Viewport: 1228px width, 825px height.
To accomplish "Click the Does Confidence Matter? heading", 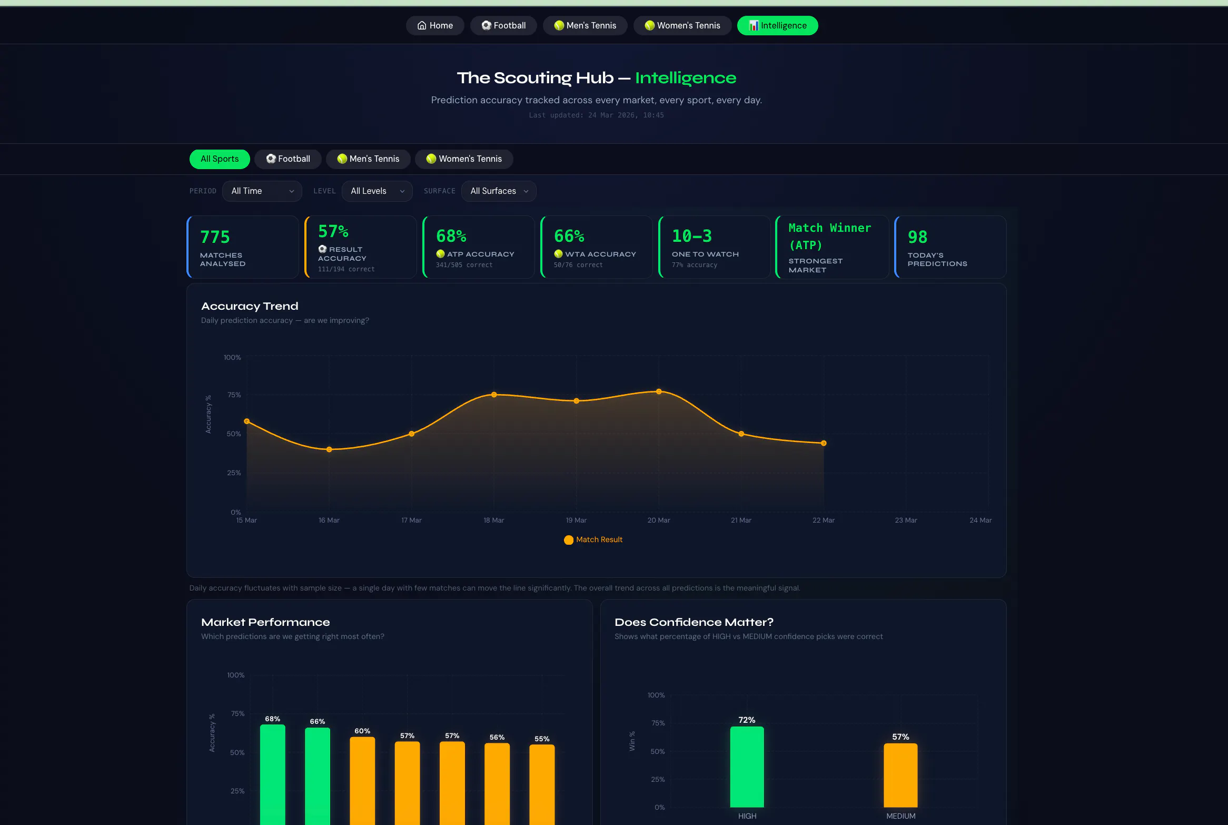I will (x=694, y=622).
